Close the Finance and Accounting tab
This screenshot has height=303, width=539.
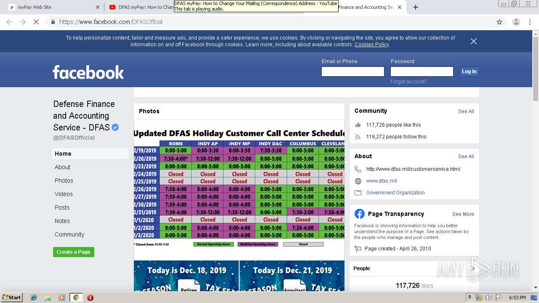[400, 7]
